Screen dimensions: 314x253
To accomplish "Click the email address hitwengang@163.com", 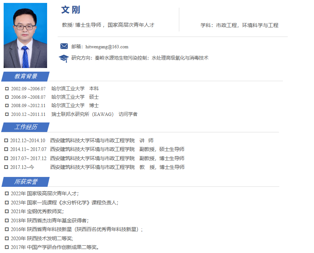I will coord(107,47).
